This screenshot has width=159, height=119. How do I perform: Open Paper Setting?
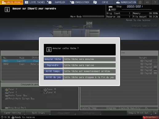coord(13,113)
